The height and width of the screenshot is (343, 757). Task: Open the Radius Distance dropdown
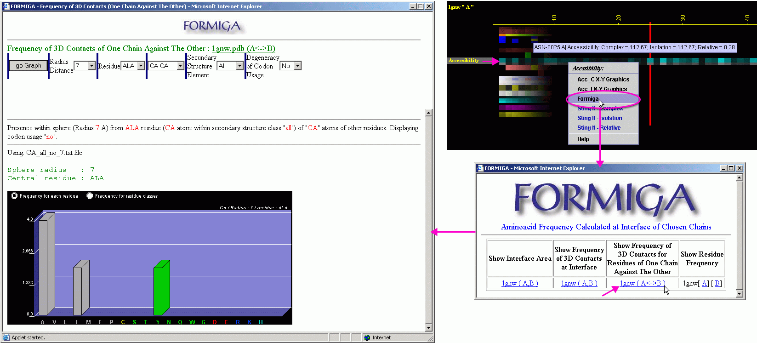click(x=91, y=66)
